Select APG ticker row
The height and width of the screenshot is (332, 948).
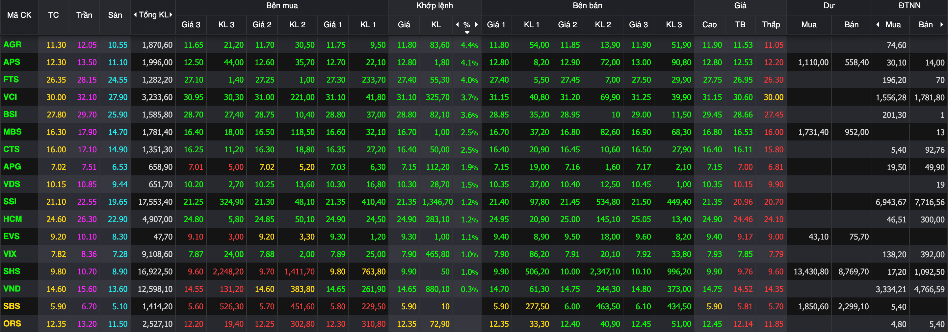pos(12,166)
